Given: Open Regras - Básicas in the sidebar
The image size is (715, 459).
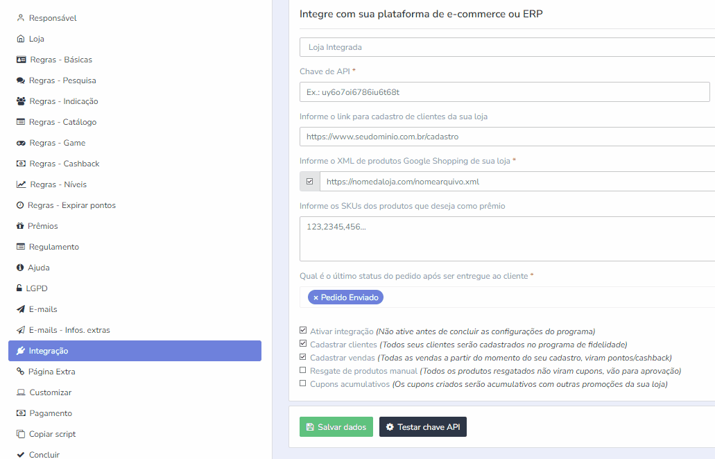Looking at the screenshot, I should click(x=135, y=59).
